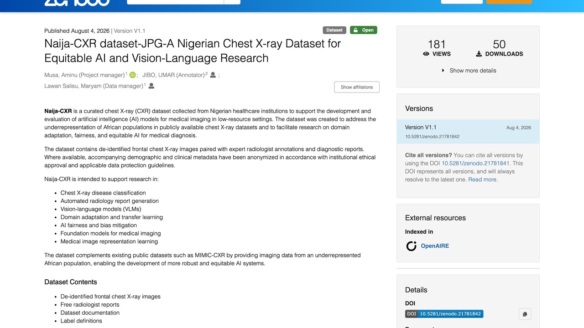
Task: Click the person icon beside JIBO, UMAR
Action: [x=213, y=75]
